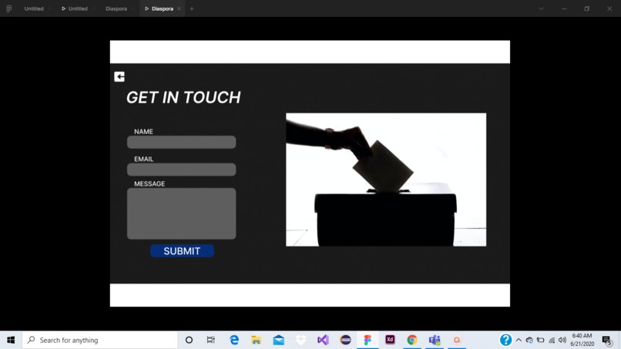Viewport: 621px width, 349px height.
Task: Open Google Chrome from taskbar
Action: 412,340
